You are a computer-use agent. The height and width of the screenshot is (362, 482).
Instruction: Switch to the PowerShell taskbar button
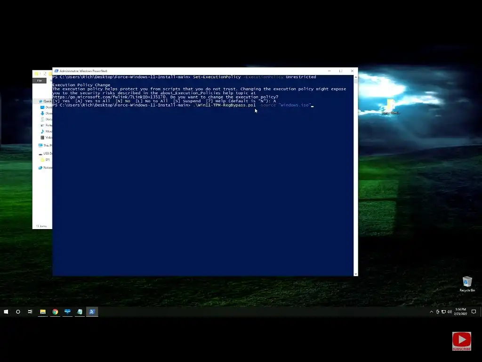[x=92, y=312]
